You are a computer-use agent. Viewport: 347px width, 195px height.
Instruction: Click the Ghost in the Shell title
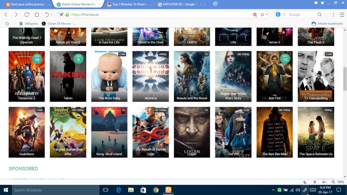pos(151,42)
